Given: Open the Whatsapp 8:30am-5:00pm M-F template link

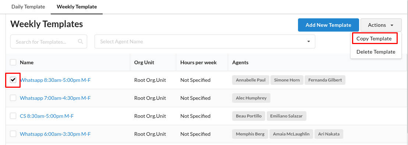Looking at the screenshot, I should 55,80.
